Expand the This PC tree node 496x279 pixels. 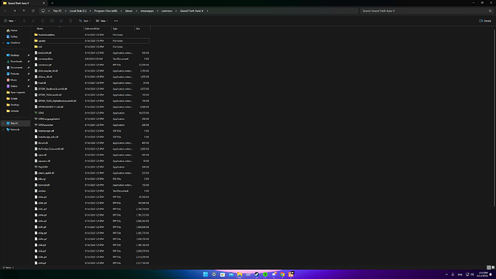click(3, 124)
